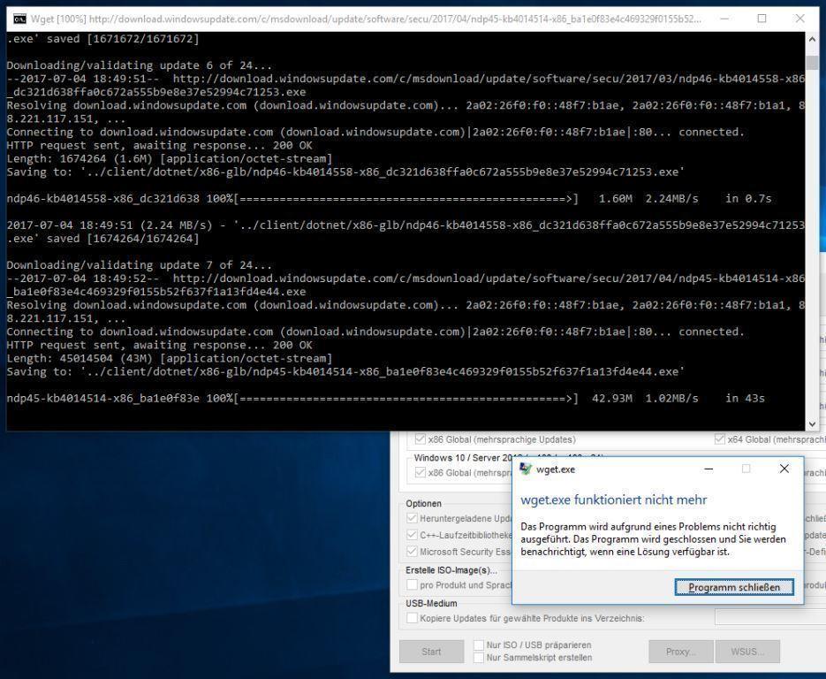Image resolution: width=826 pixels, height=679 pixels.
Task: Check Nur ISO / USB präparieren
Action: point(480,645)
